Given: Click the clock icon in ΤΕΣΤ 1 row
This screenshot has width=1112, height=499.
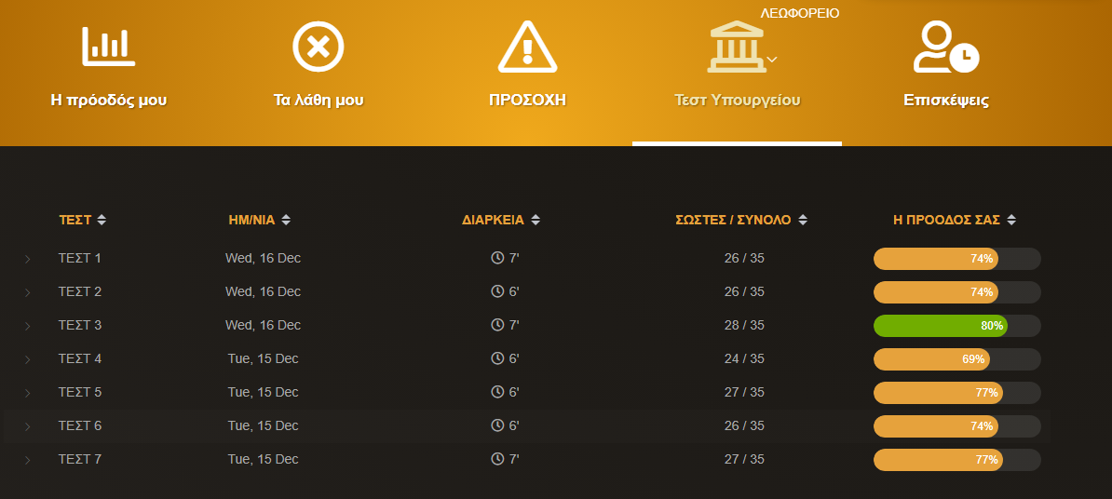Looking at the screenshot, I should tap(497, 258).
